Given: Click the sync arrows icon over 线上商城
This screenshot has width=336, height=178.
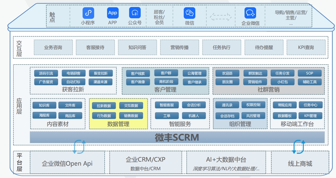Looking at the screenshot, I should click(299, 147).
